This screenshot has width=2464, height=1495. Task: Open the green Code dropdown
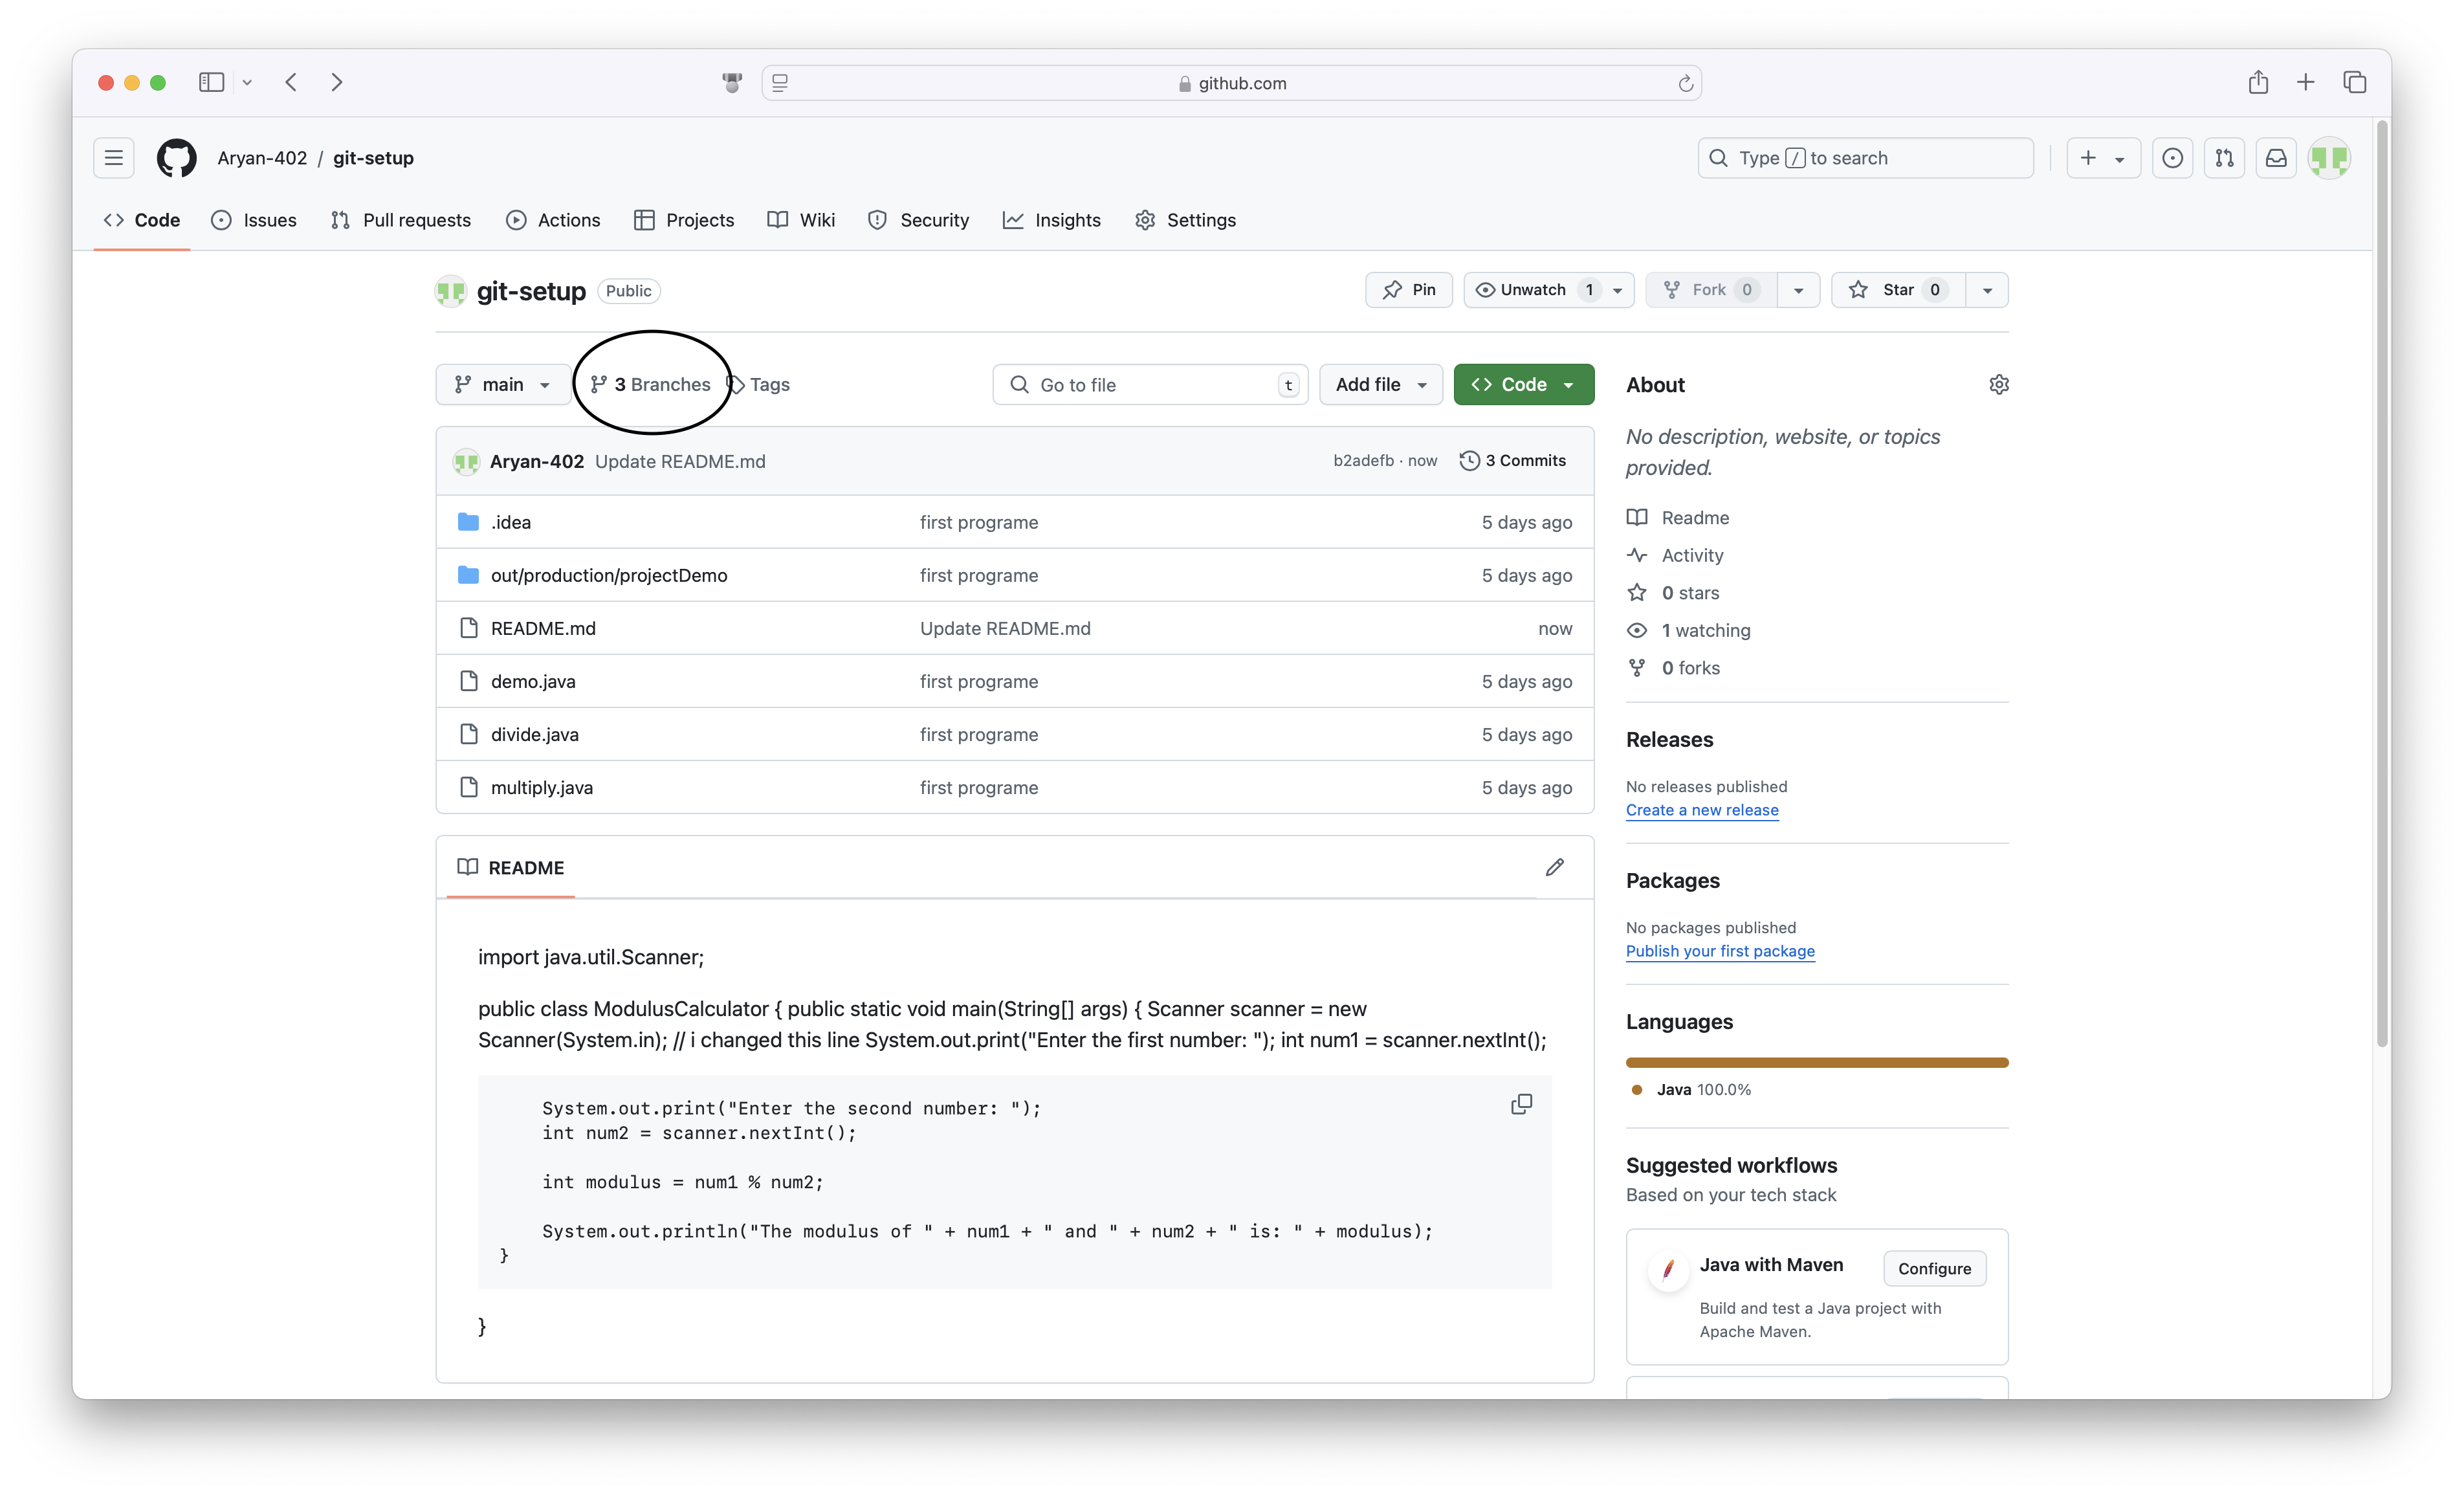click(x=1523, y=384)
